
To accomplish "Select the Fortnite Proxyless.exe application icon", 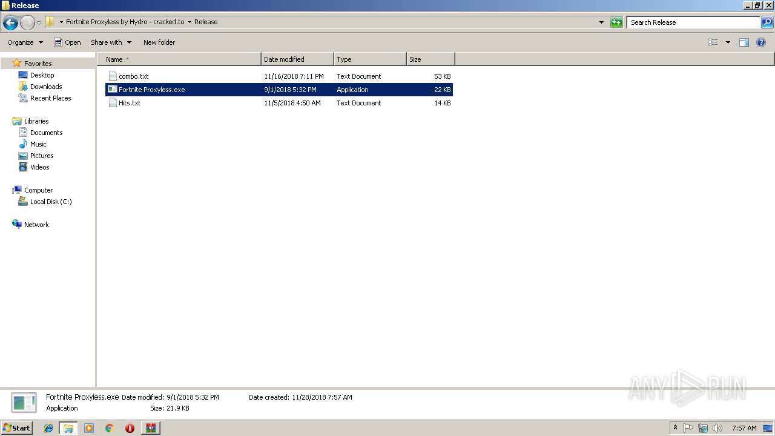I will [113, 90].
